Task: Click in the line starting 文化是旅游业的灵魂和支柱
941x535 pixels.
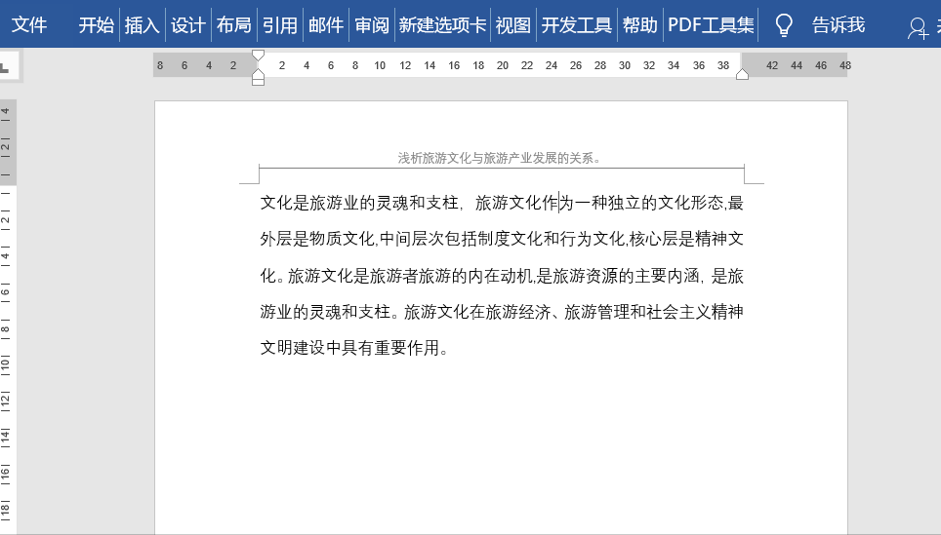Action: point(502,203)
